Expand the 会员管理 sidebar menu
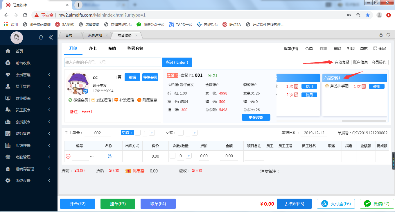Viewport: 395px width, 212px height. pos(29,75)
